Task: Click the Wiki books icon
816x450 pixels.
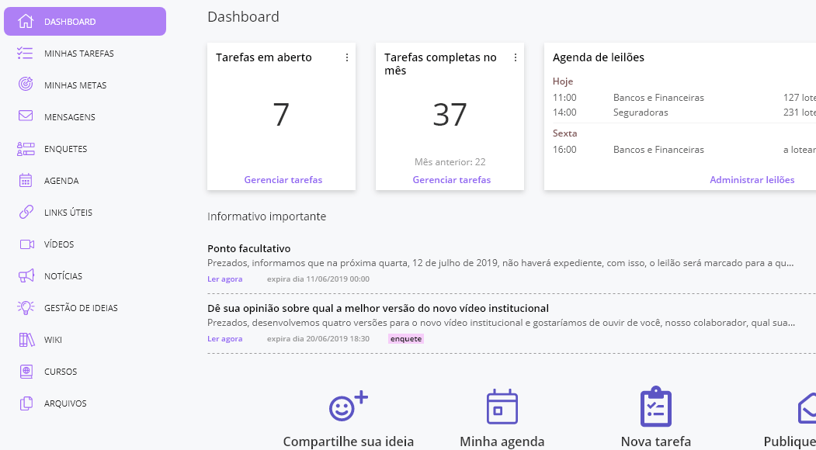Action: (26, 340)
